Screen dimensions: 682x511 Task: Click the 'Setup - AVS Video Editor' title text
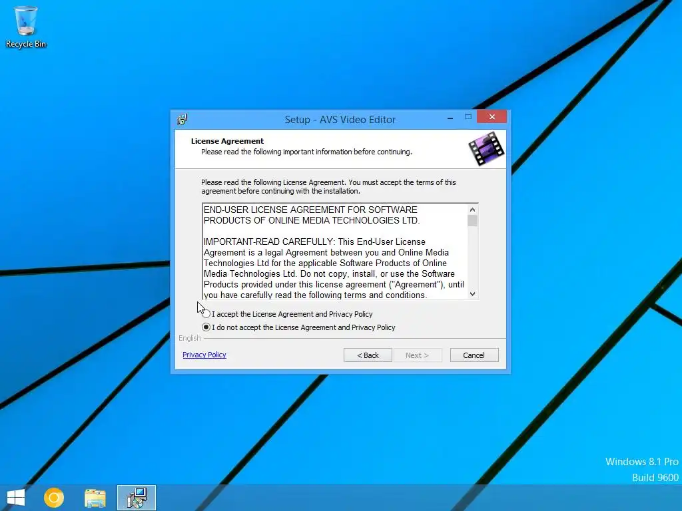pos(340,120)
